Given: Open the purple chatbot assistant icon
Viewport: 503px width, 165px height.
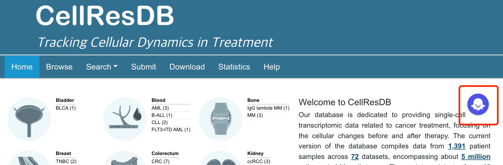Looking at the screenshot, I should (478, 104).
